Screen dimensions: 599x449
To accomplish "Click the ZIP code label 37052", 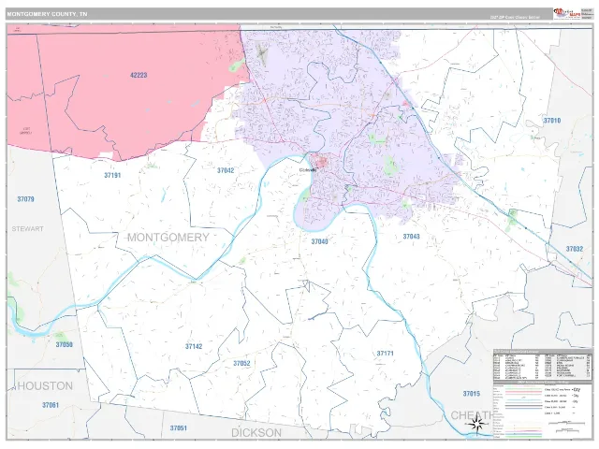I will [241, 363].
